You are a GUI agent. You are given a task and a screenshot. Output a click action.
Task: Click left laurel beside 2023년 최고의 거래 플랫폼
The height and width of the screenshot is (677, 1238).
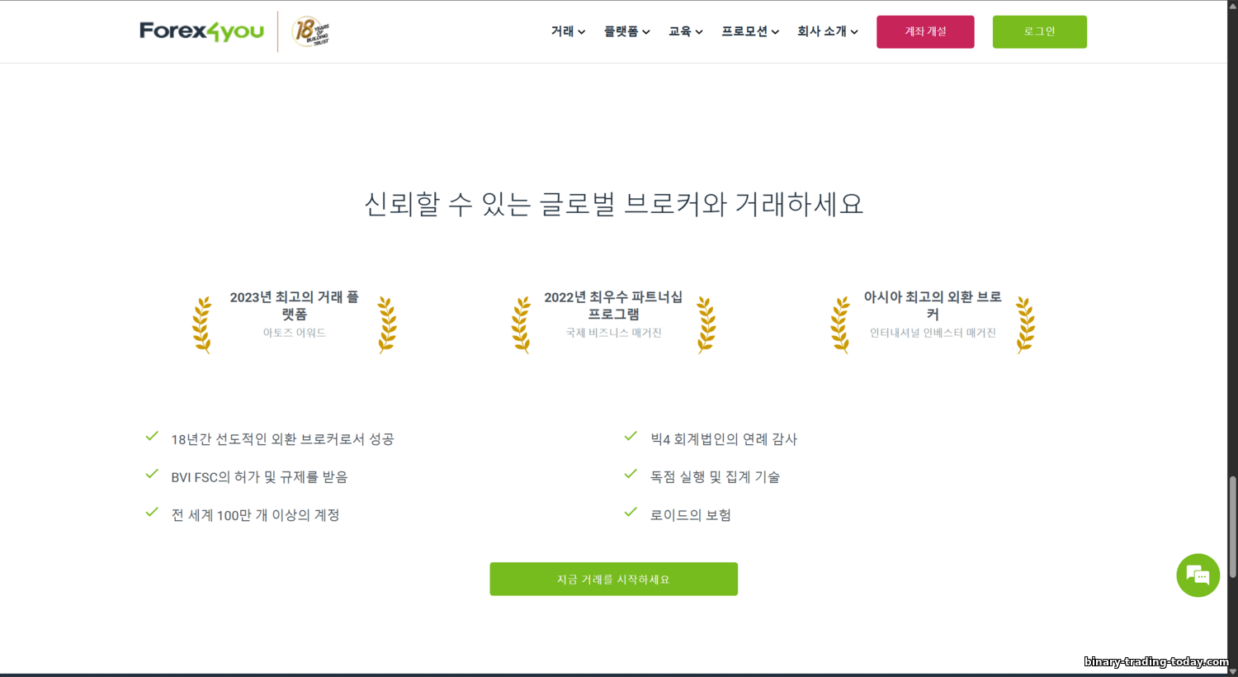pyautogui.click(x=202, y=324)
